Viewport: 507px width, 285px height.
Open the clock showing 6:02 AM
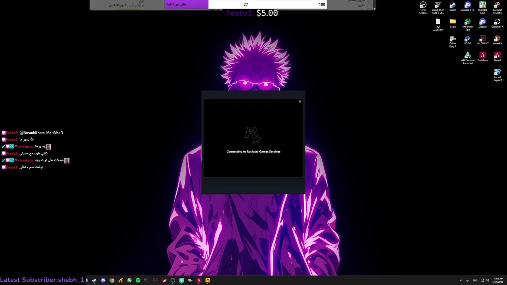[498, 280]
